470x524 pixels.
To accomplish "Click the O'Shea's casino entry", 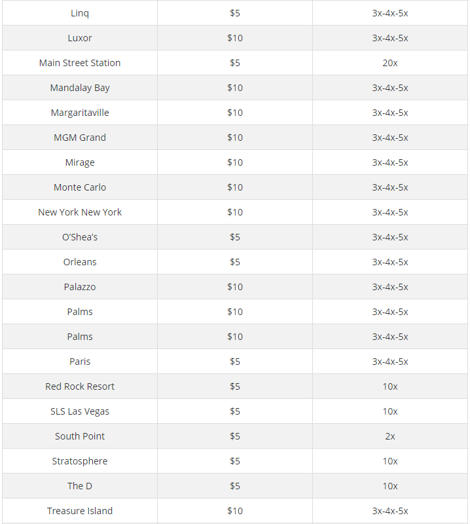I will pyautogui.click(x=80, y=237).
